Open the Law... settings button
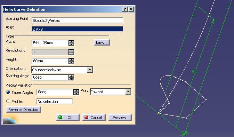The height and width of the screenshot is (137, 234). tap(102, 42)
